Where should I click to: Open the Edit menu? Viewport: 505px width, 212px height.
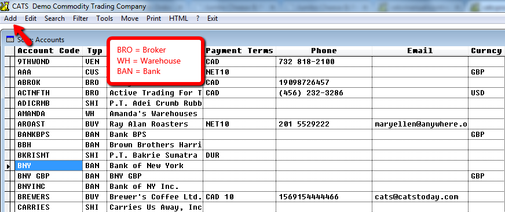point(31,18)
